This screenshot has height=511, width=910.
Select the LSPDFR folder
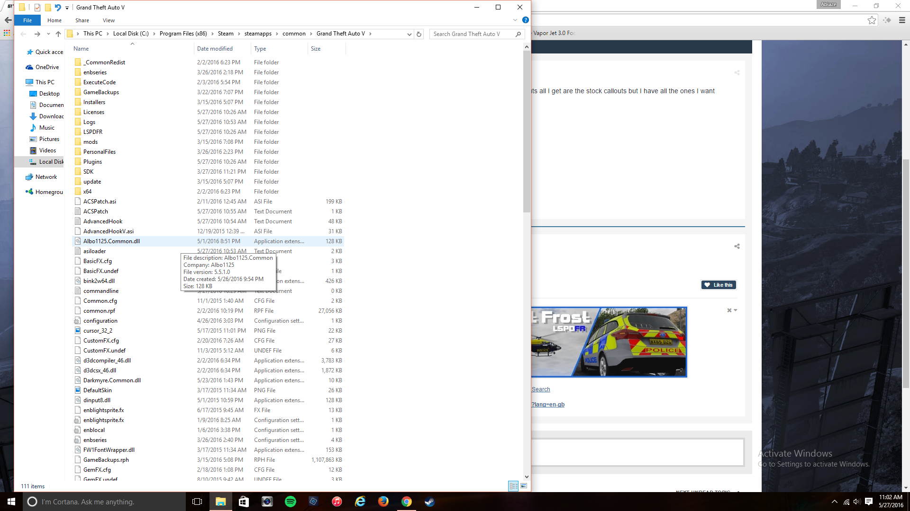pos(93,132)
